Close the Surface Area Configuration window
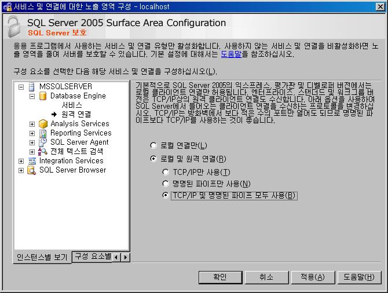388x293 pixels. (380, 7)
